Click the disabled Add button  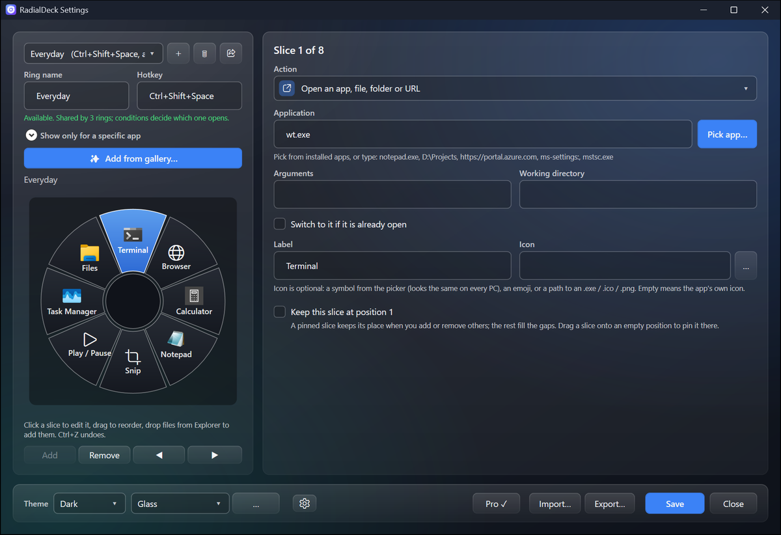(49, 456)
